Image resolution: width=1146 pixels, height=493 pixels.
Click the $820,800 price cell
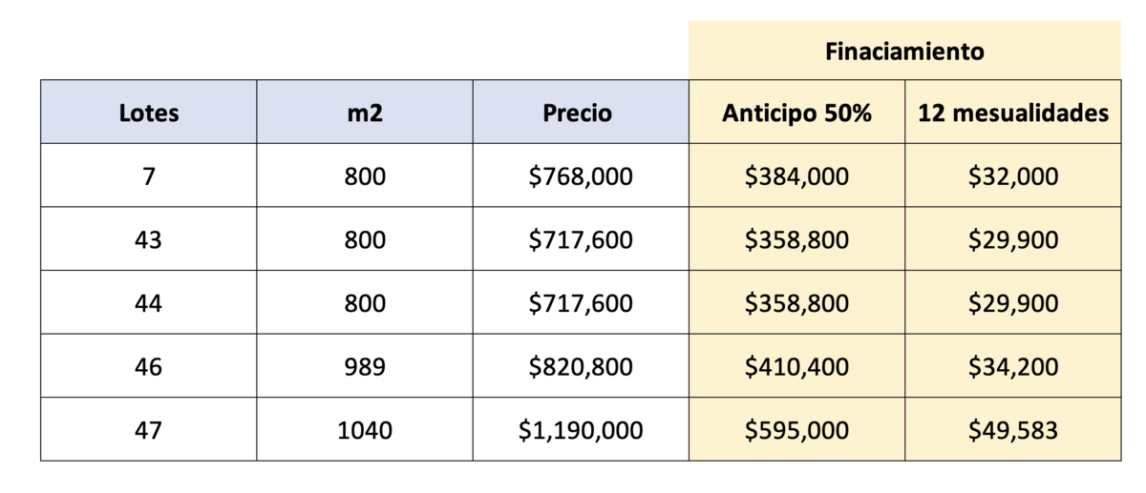pos(580,366)
